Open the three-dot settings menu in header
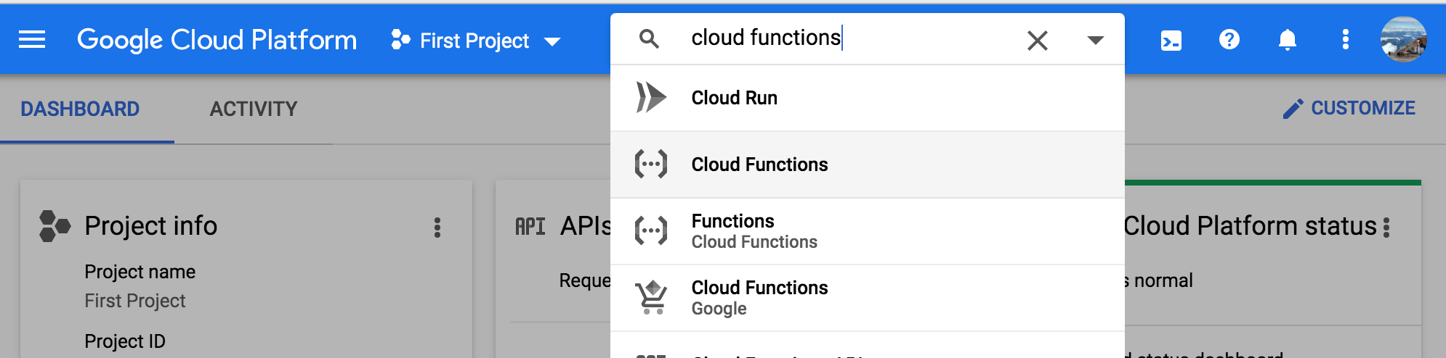This screenshot has height=358, width=1446. point(1345,39)
